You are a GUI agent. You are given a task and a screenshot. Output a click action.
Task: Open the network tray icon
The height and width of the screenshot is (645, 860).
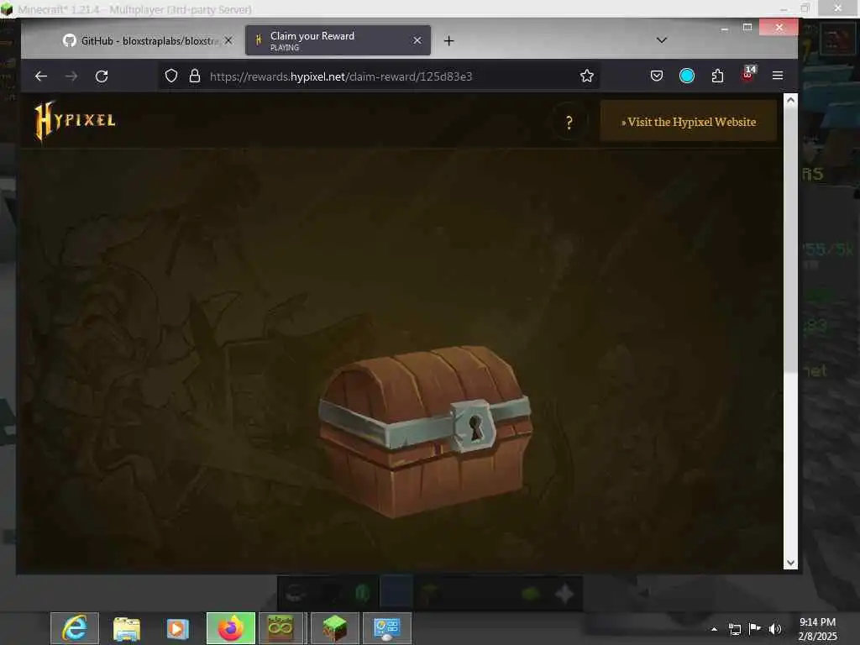point(734,629)
